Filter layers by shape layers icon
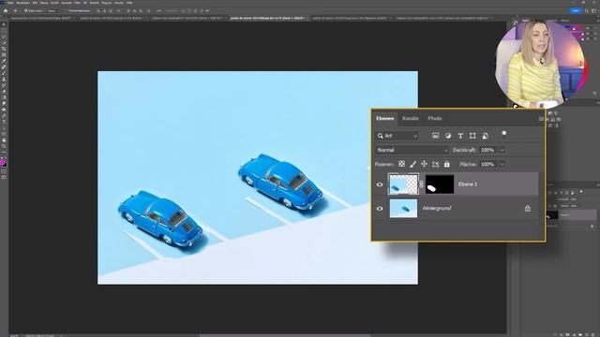The height and width of the screenshot is (337, 600). 472,136
